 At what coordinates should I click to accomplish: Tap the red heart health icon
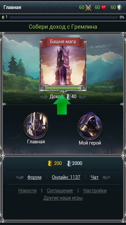tap(104, 7)
